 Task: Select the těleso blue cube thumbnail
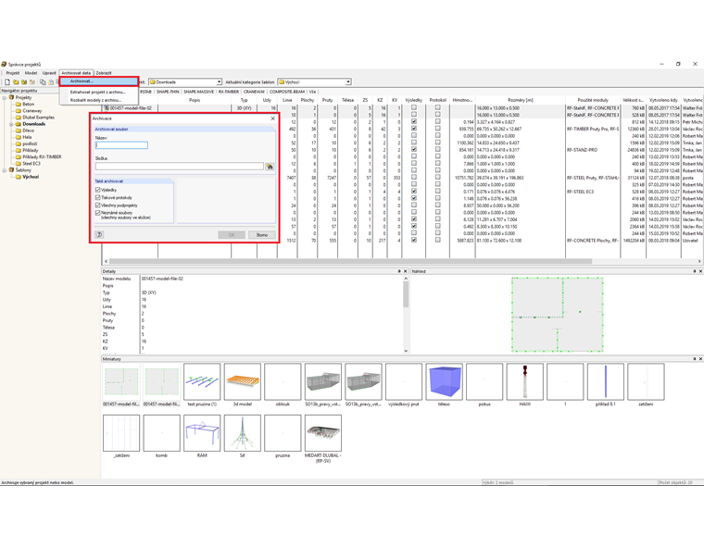[x=444, y=382]
